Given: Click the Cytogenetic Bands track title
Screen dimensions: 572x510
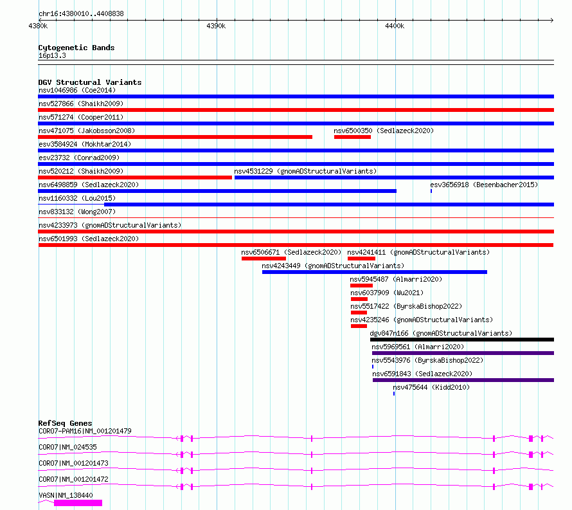Looking at the screenshot, I should point(76,48).
